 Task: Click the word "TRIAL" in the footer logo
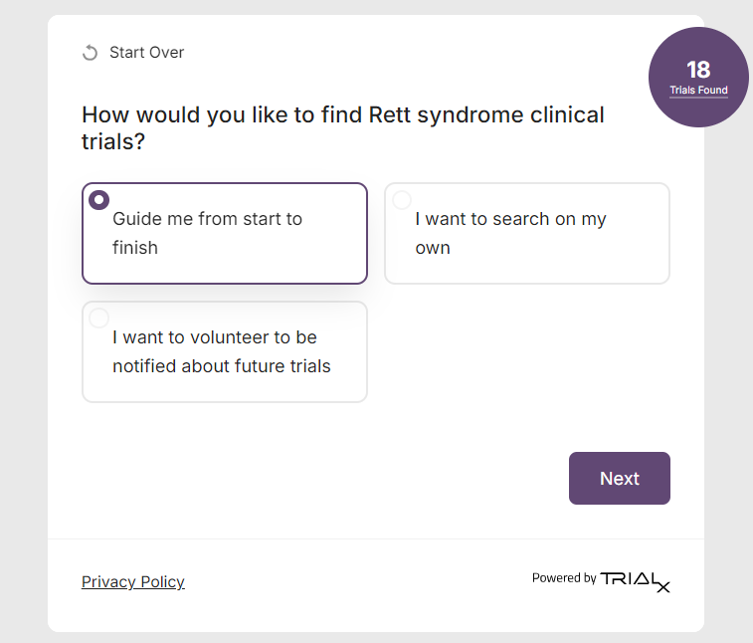[627, 578]
